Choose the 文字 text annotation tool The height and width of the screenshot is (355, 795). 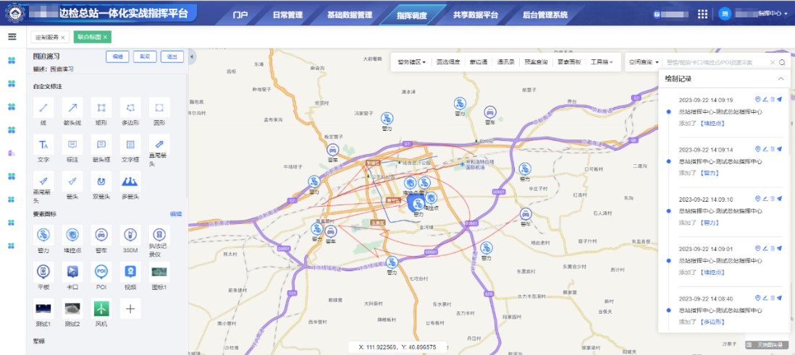click(43, 145)
